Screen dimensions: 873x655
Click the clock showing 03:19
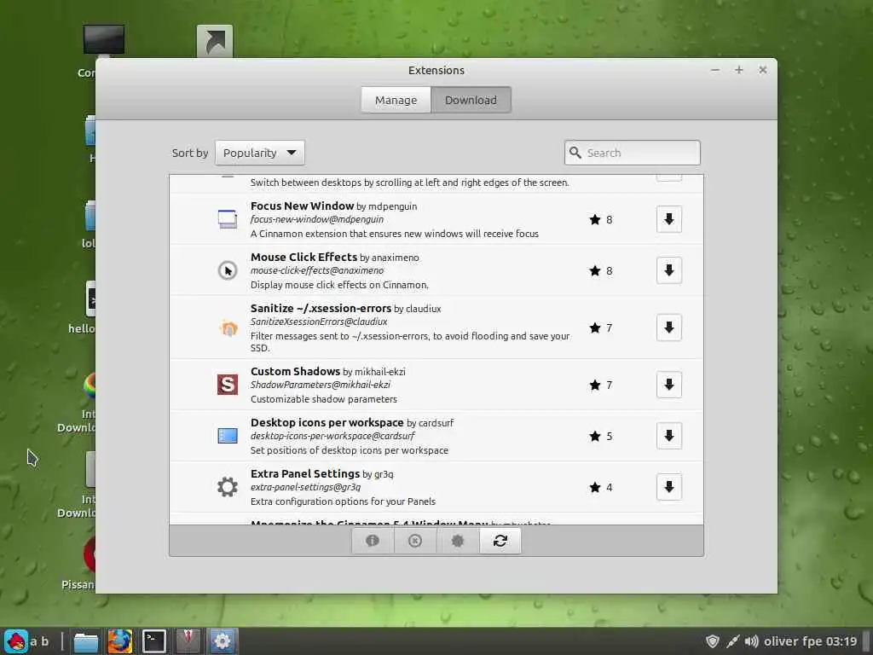point(841,641)
